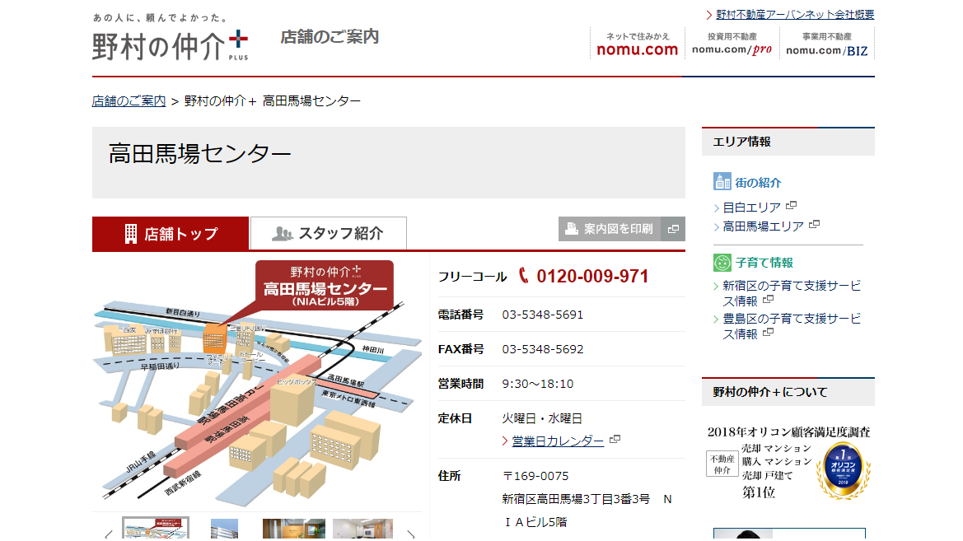Screen dimensions: 963x541
Task: Switch to the スタッフ紹介 tab
Action: [x=329, y=233]
